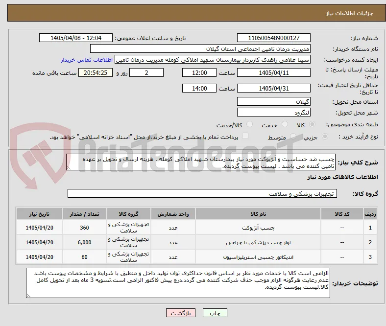This screenshot has height=326, width=386.
Task: Click the چاپ (print) button
Action: coord(215,313)
